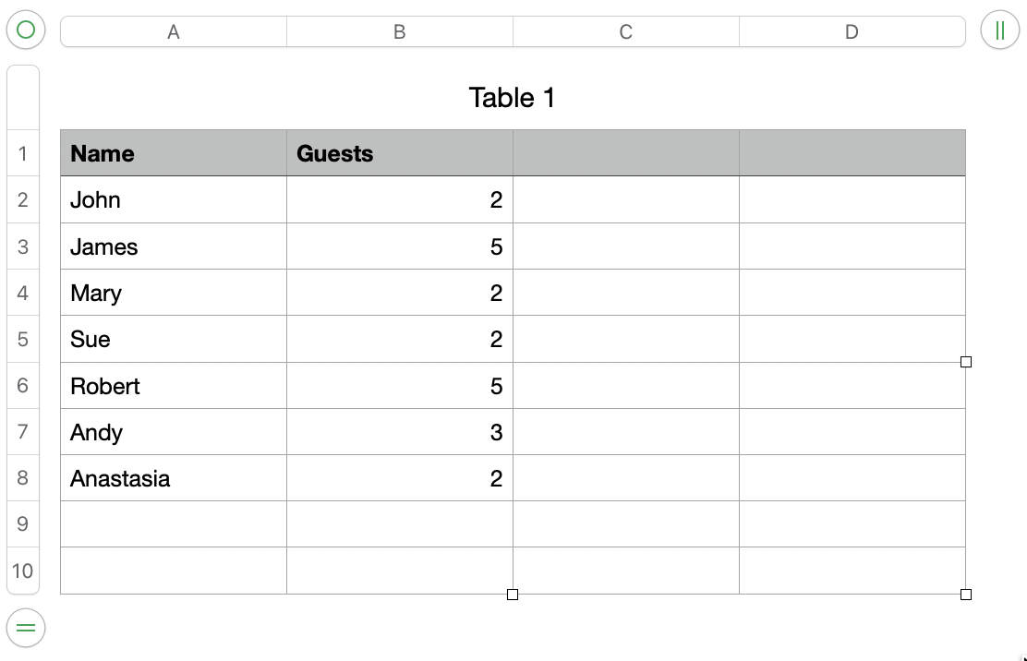This screenshot has height=661, width=1027.
Task: Click the bottom-right table resize handle
Action: point(966,595)
